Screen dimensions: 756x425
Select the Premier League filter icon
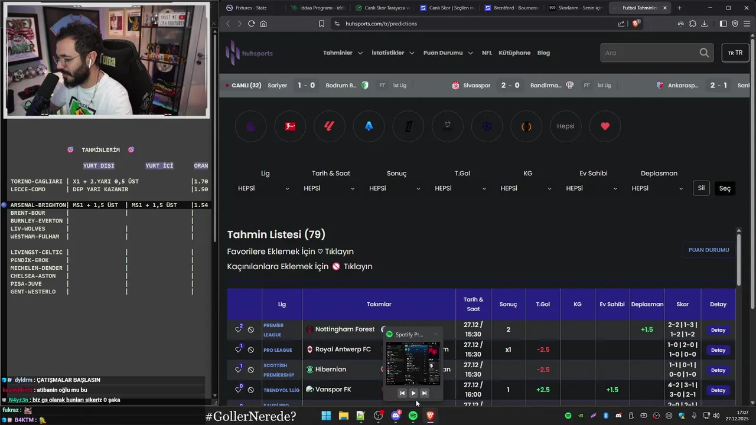(251, 126)
